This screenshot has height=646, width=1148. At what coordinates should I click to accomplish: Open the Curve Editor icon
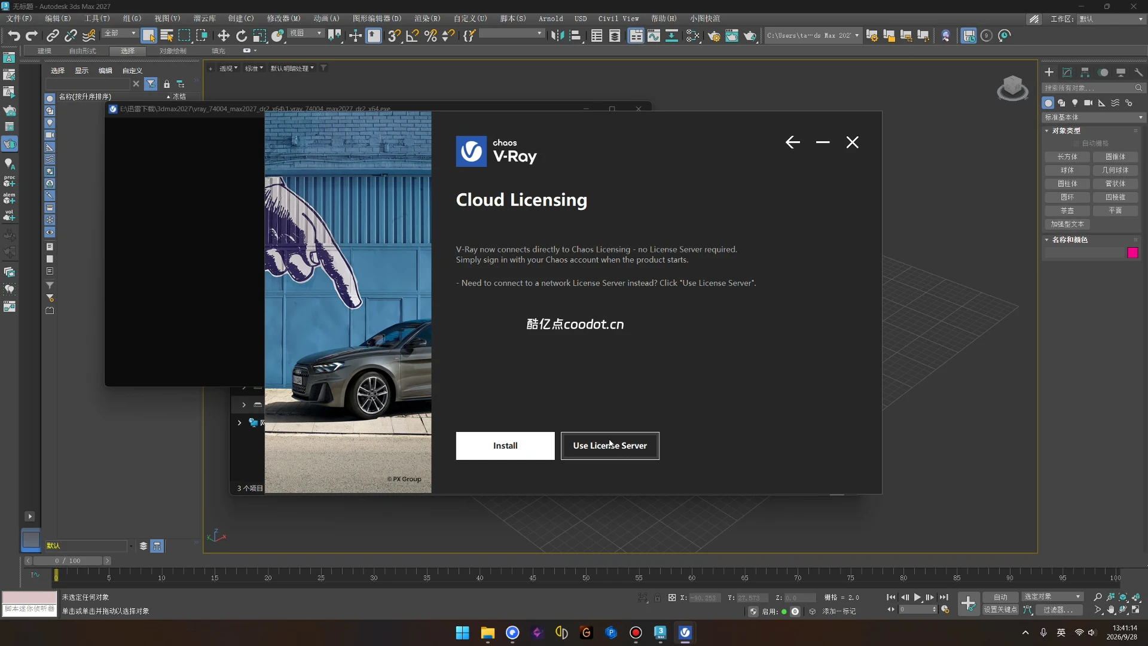pos(654,36)
